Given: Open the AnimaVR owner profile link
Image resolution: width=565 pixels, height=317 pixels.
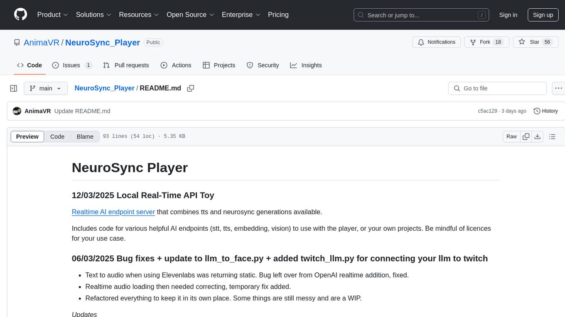Looking at the screenshot, I should tap(42, 42).
